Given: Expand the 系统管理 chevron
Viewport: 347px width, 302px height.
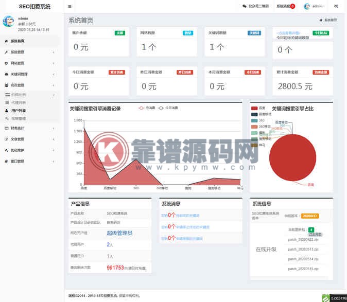Looking at the screenshot, I should point(54,52).
